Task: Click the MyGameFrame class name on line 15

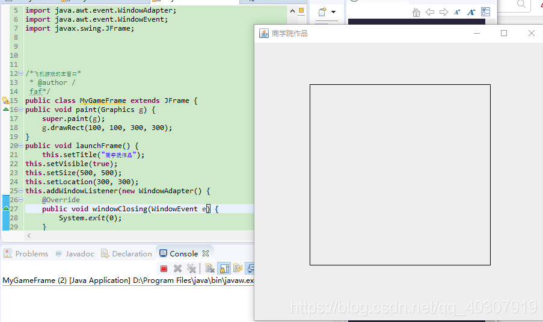Action: [103, 101]
